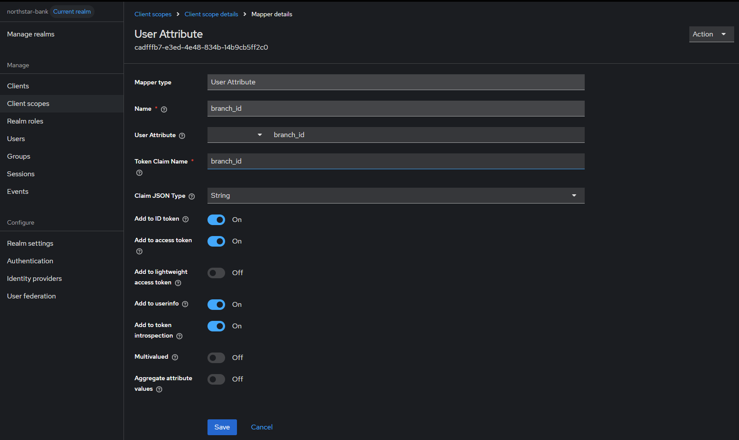The image size is (739, 440).
Task: Open the User Attribute selector dropdown
Action: point(238,135)
